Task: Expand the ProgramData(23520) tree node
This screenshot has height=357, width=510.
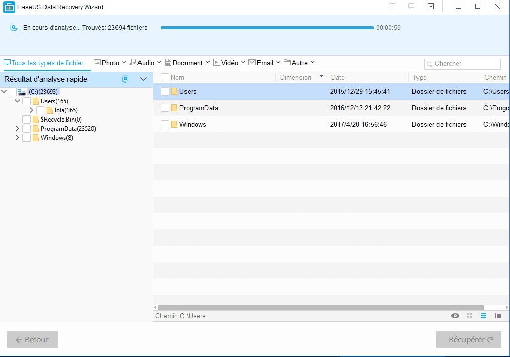Action: click(17, 128)
